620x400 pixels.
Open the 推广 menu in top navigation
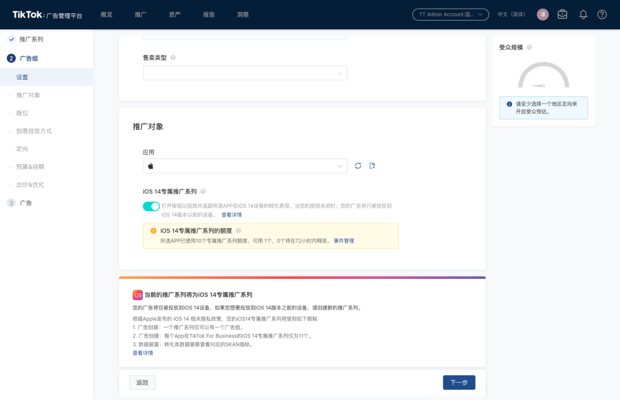pos(141,14)
